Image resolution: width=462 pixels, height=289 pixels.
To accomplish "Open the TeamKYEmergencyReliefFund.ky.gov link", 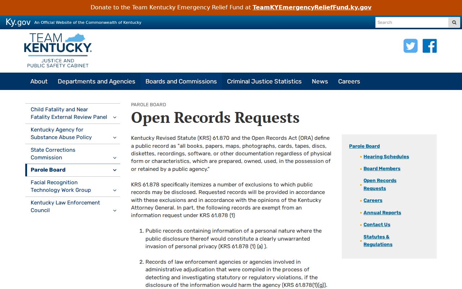I will pos(312,7).
